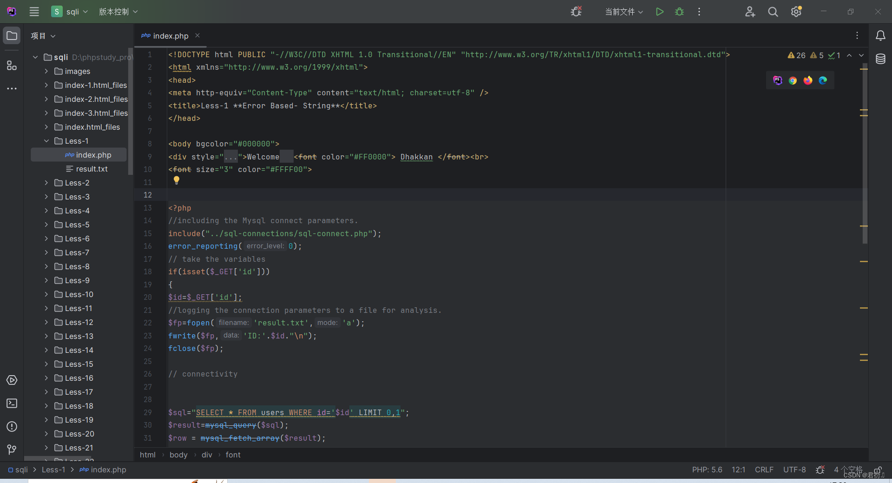Open Search Everywhere magnifier
Image resolution: width=892 pixels, height=483 pixels.
pyautogui.click(x=773, y=12)
